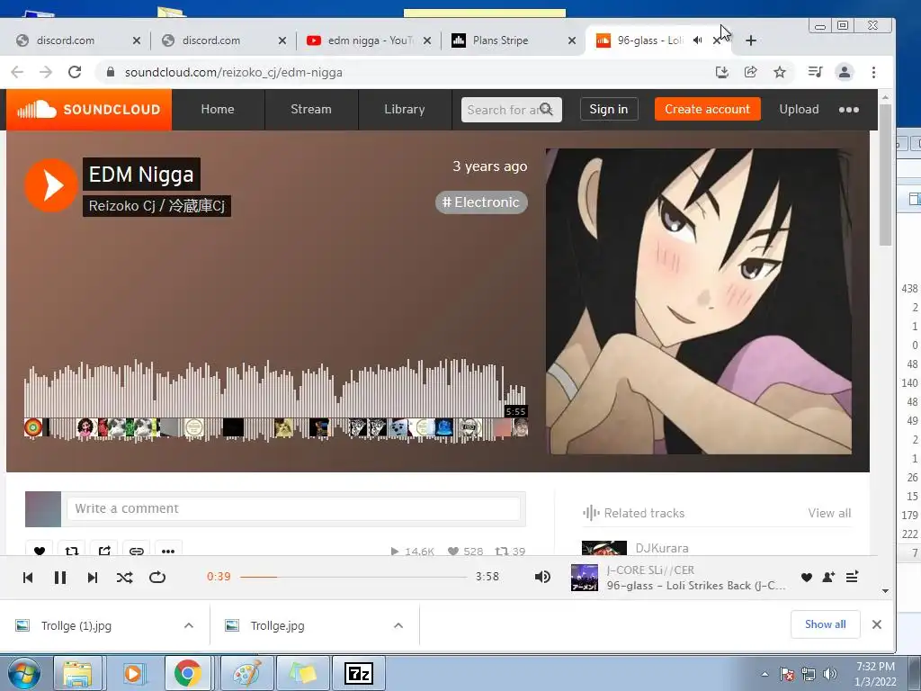Skip to previous track in player
The width and height of the screenshot is (921, 691).
[x=28, y=578]
